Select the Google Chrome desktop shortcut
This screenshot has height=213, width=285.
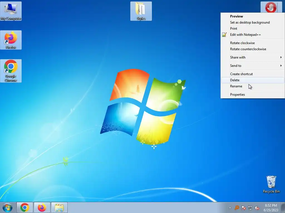11,71
